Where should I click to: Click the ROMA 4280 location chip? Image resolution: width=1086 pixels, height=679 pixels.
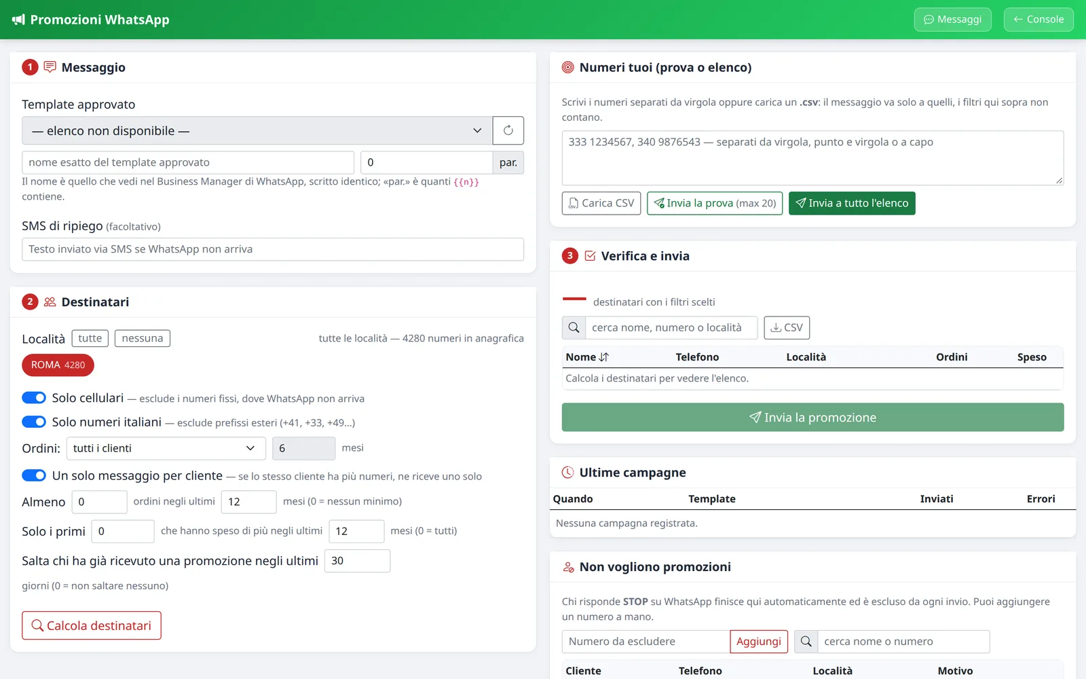(58, 365)
